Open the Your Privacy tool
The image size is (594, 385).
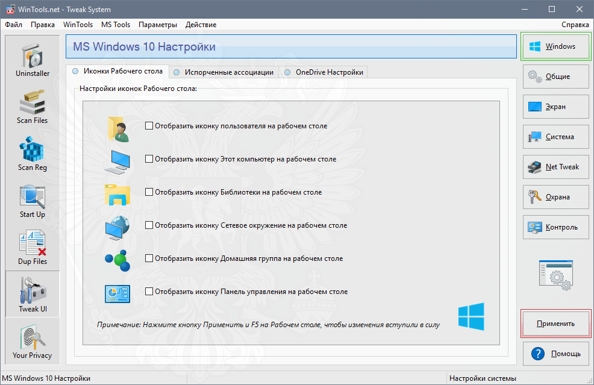click(33, 341)
